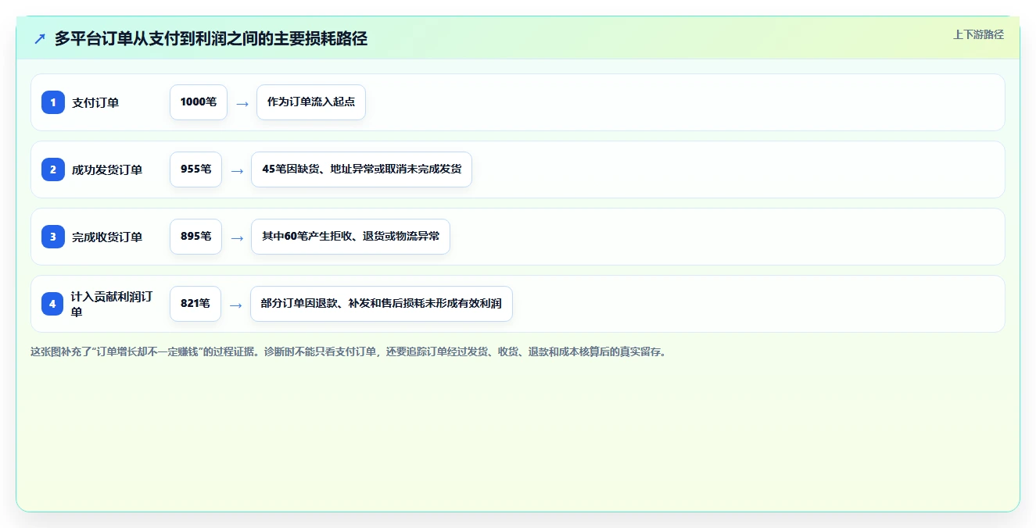Viewport: 1036px width, 528px height.
Task: Select the 完成收货订单 step label
Action: [x=107, y=237]
